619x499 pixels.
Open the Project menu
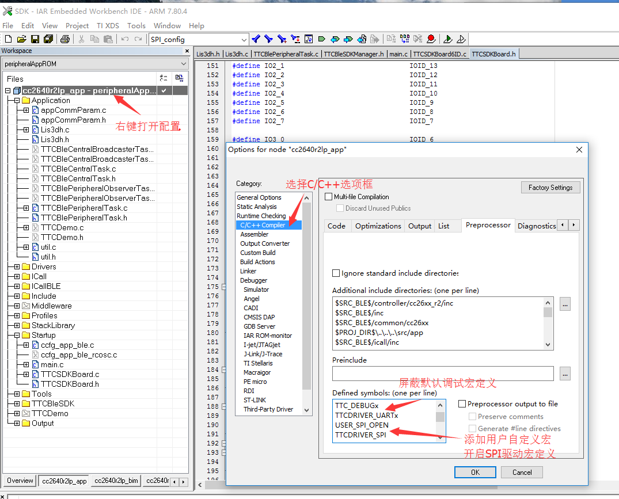77,26
